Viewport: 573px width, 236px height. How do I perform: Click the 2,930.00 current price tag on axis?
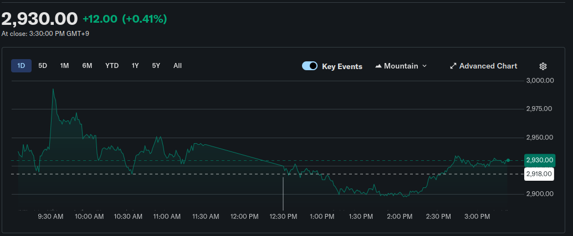[540, 160]
